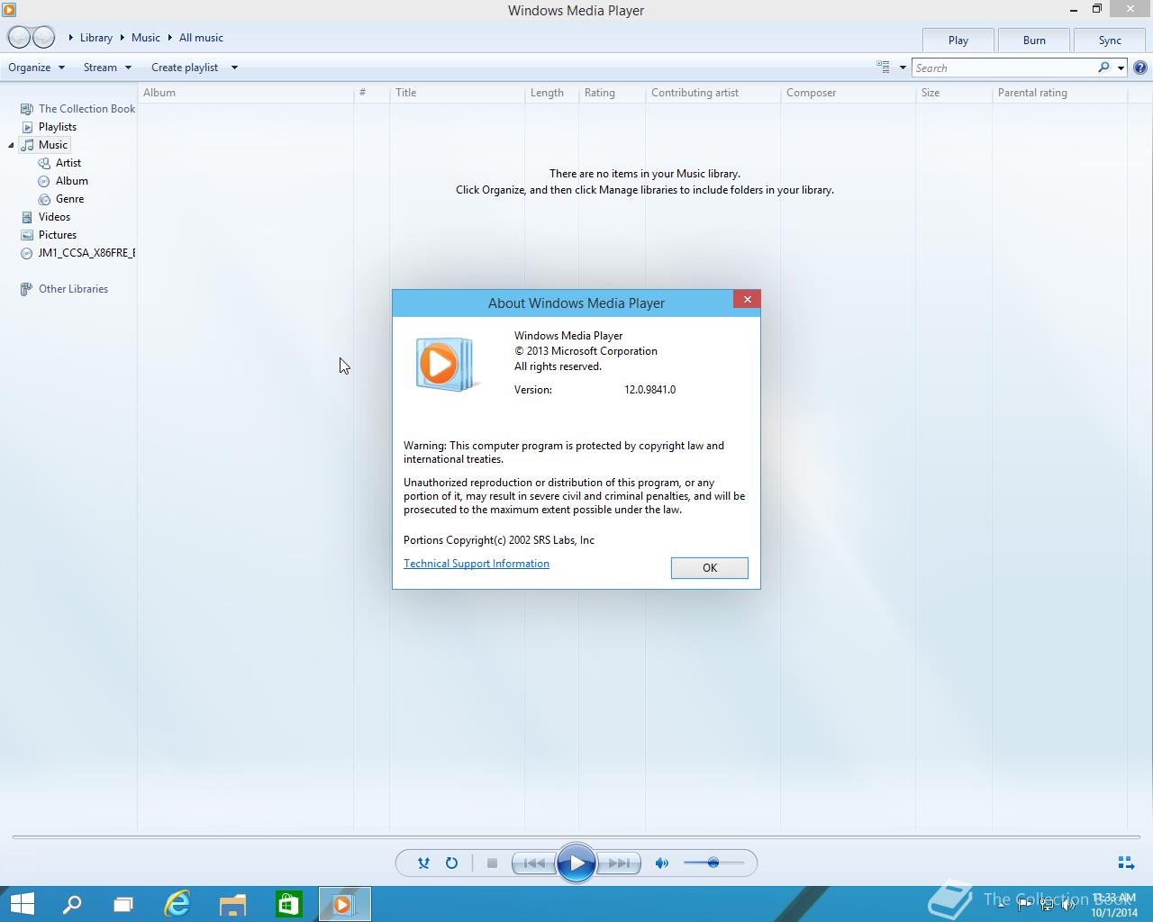
Task: Select the Music note icon in sidebar
Action: click(x=27, y=145)
